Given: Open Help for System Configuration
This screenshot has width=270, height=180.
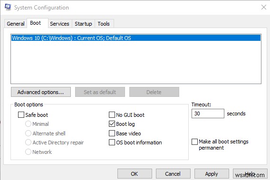Looking at the screenshot, I should pos(250,174).
